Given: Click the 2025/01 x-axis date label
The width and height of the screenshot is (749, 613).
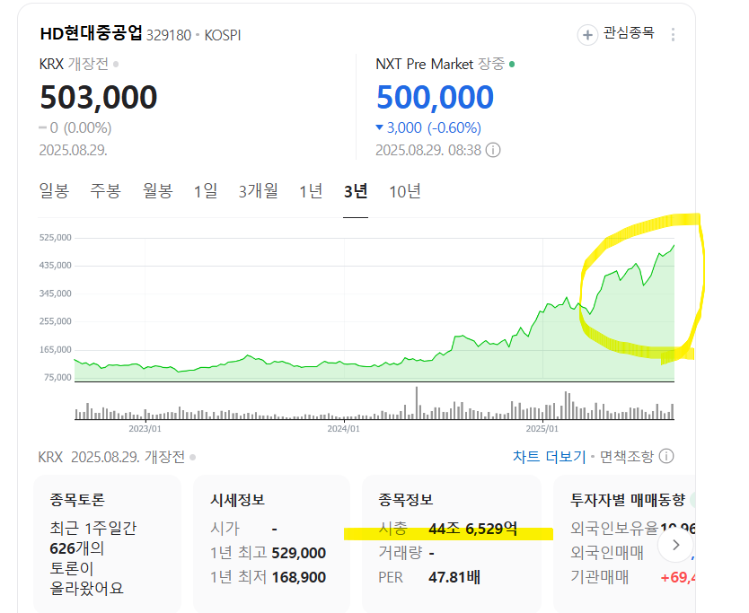Looking at the screenshot, I should point(542,429).
